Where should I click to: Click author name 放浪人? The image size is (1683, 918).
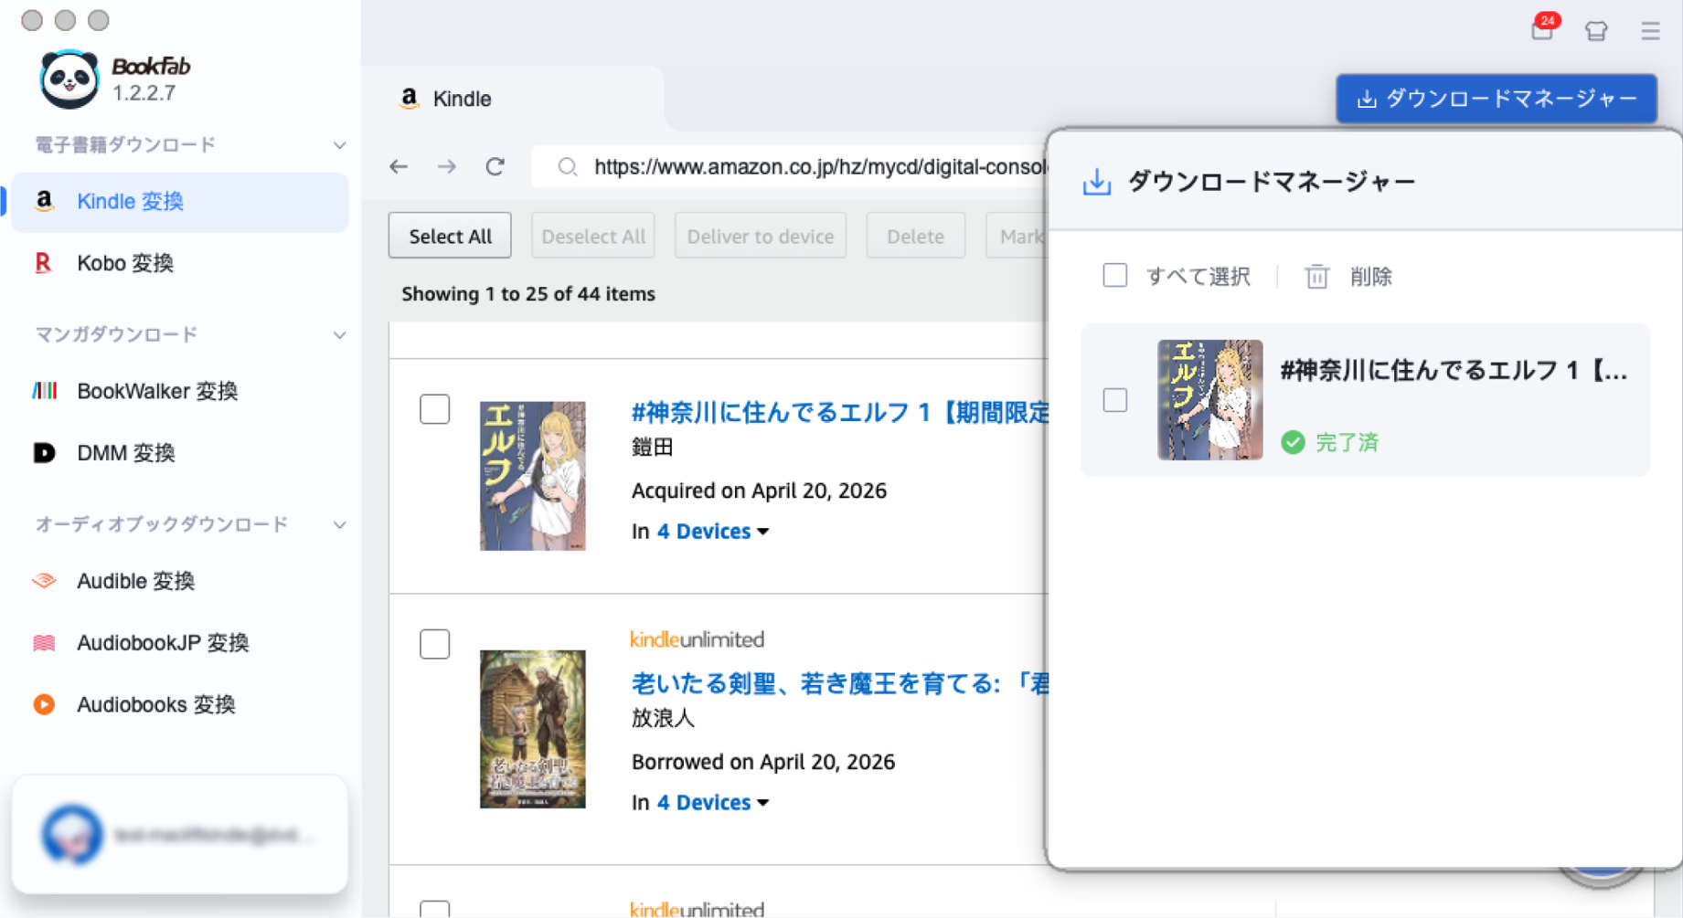coord(664,719)
